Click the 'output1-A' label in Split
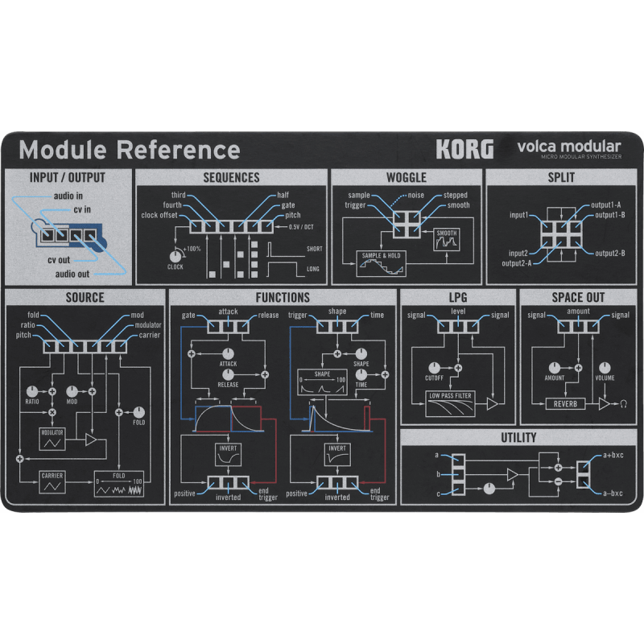644x644 pixels. pos(606,205)
